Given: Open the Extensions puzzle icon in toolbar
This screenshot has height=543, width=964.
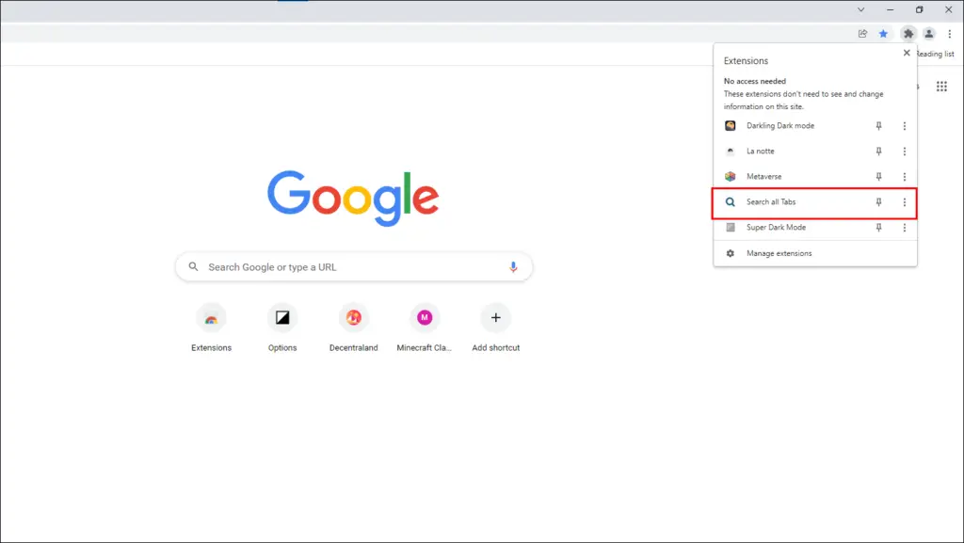Looking at the screenshot, I should 908,34.
